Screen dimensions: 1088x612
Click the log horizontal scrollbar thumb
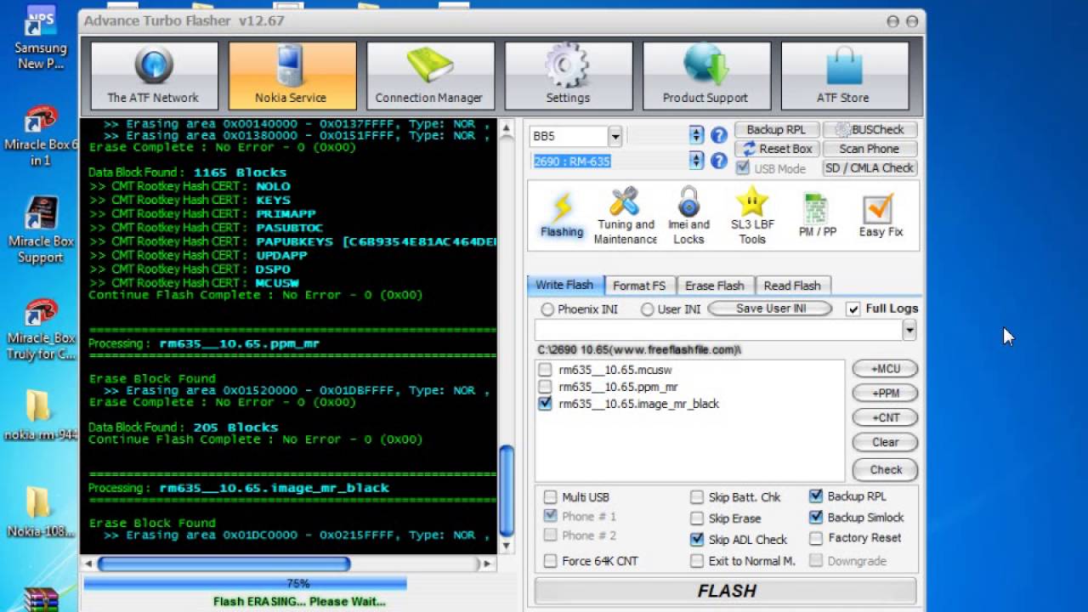[224, 564]
